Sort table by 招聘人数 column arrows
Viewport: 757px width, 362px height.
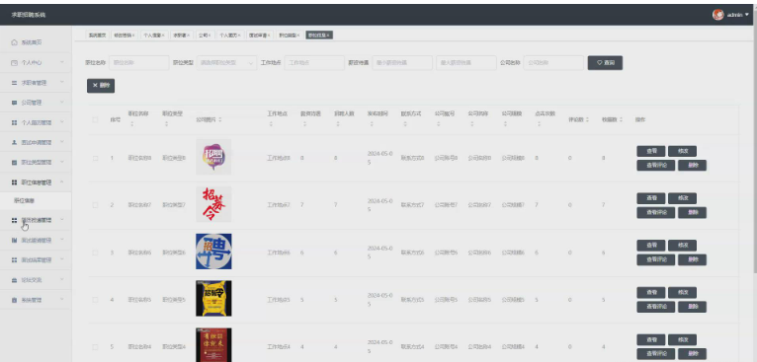click(337, 124)
